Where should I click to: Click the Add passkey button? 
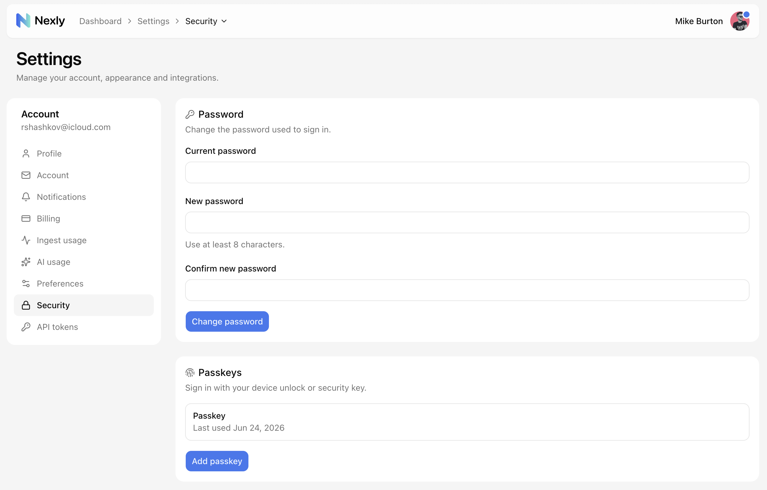[217, 461]
